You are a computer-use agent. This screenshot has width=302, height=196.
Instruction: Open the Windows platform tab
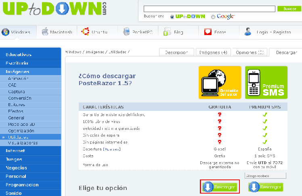point(18,32)
